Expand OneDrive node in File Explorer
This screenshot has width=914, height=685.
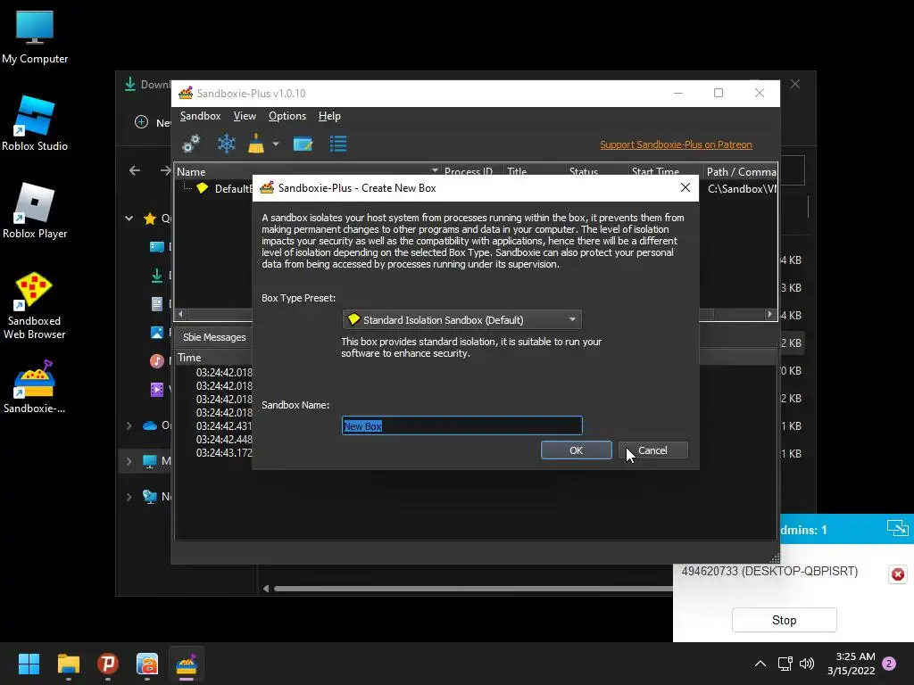pyautogui.click(x=129, y=425)
